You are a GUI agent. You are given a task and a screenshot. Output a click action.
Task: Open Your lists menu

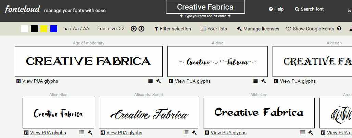(214, 29)
